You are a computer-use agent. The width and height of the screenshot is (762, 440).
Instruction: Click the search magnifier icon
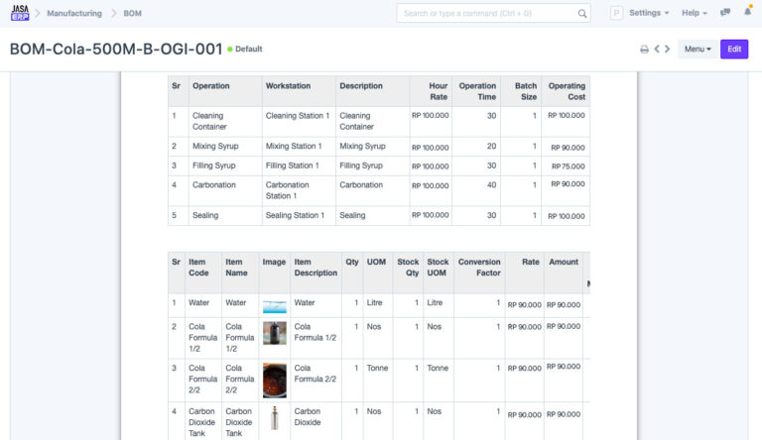coord(582,13)
